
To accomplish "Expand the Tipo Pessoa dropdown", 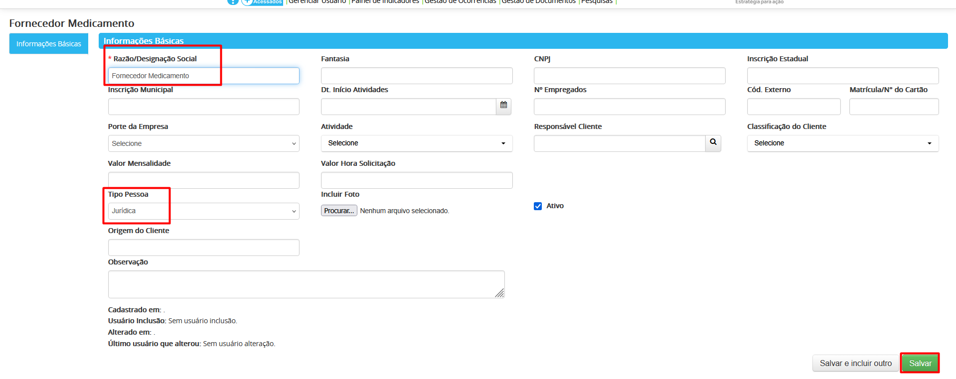I will coord(203,211).
